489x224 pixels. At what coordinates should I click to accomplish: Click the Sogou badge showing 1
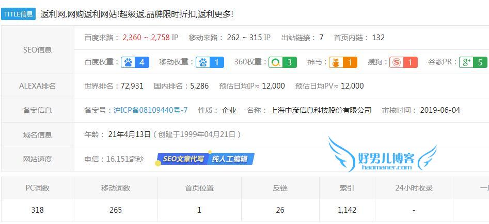[x=403, y=62]
